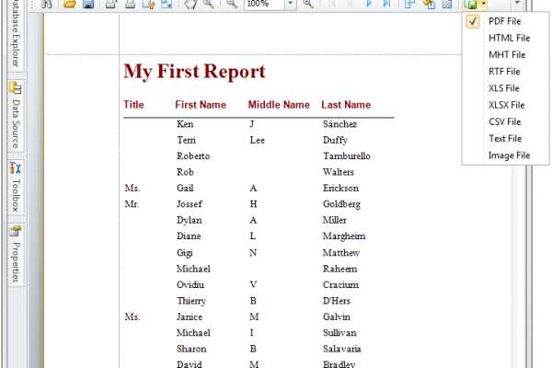Viewport: 552px width, 368px height.
Task: Click the First Name column header
Action: 201,105
